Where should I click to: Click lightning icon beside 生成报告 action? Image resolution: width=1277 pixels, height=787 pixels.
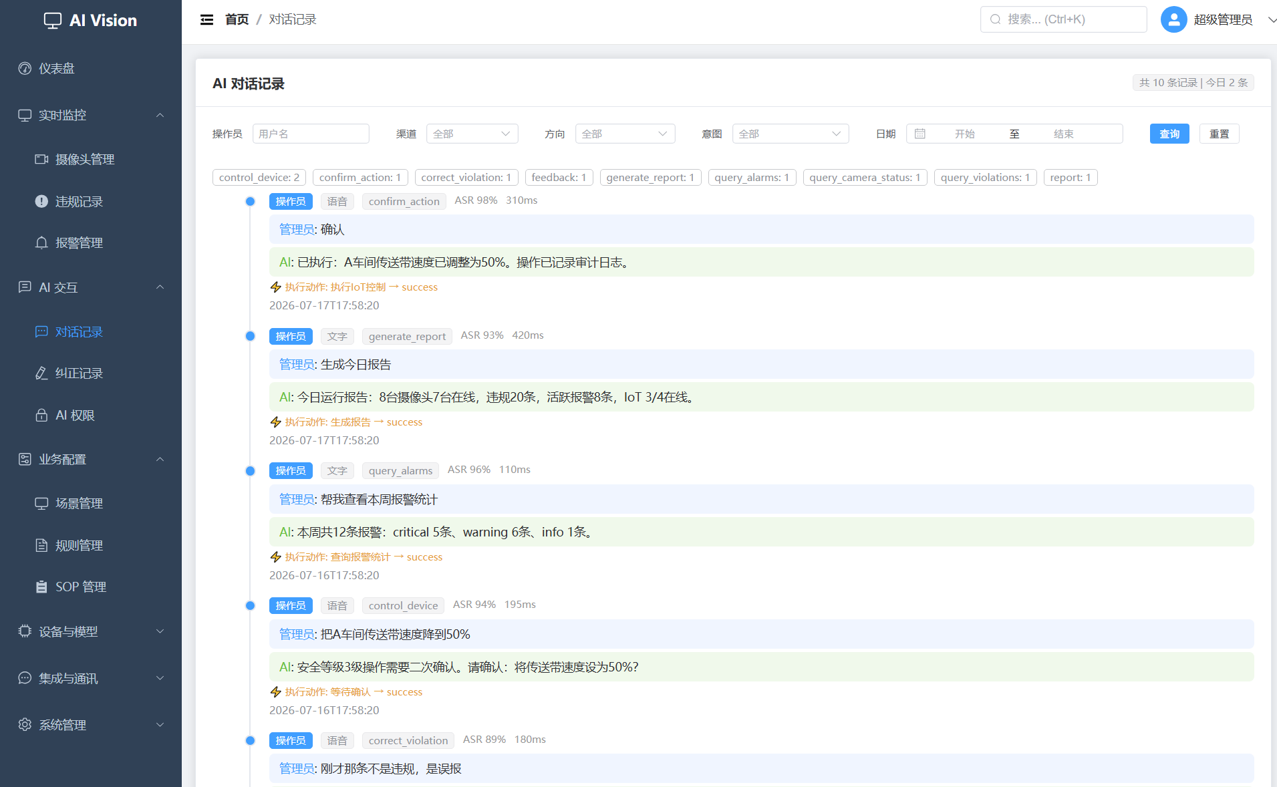coord(275,422)
